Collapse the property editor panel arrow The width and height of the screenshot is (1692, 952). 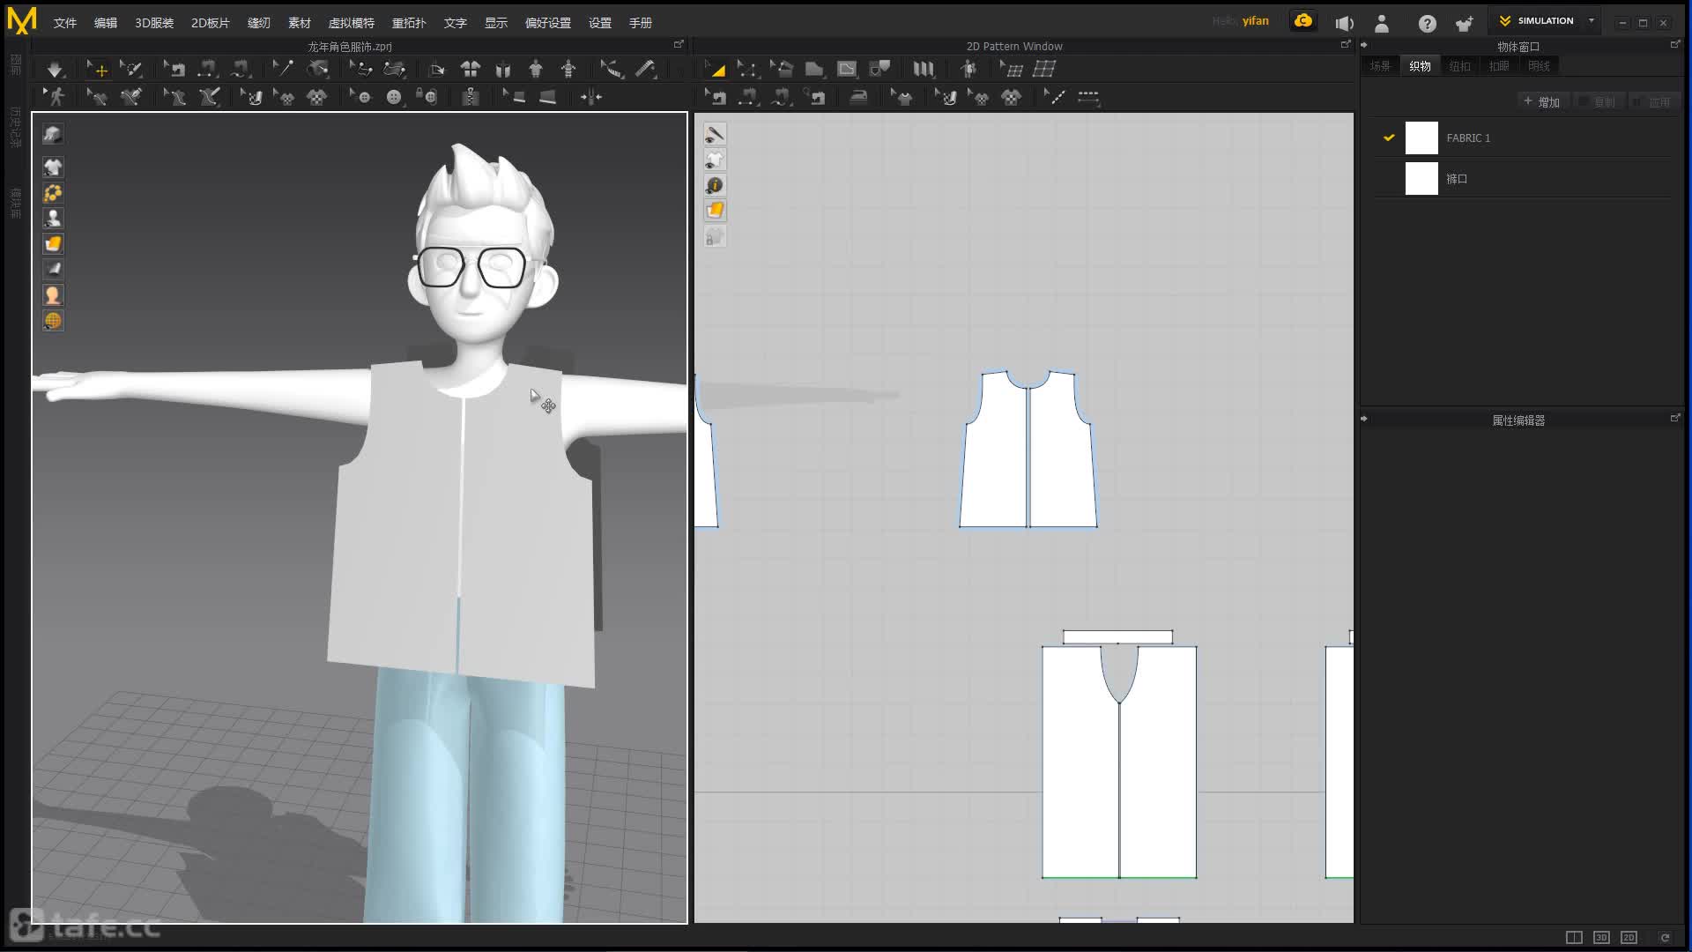tap(1364, 419)
